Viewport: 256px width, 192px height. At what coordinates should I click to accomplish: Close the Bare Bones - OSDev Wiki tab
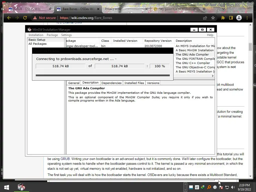[98, 9]
